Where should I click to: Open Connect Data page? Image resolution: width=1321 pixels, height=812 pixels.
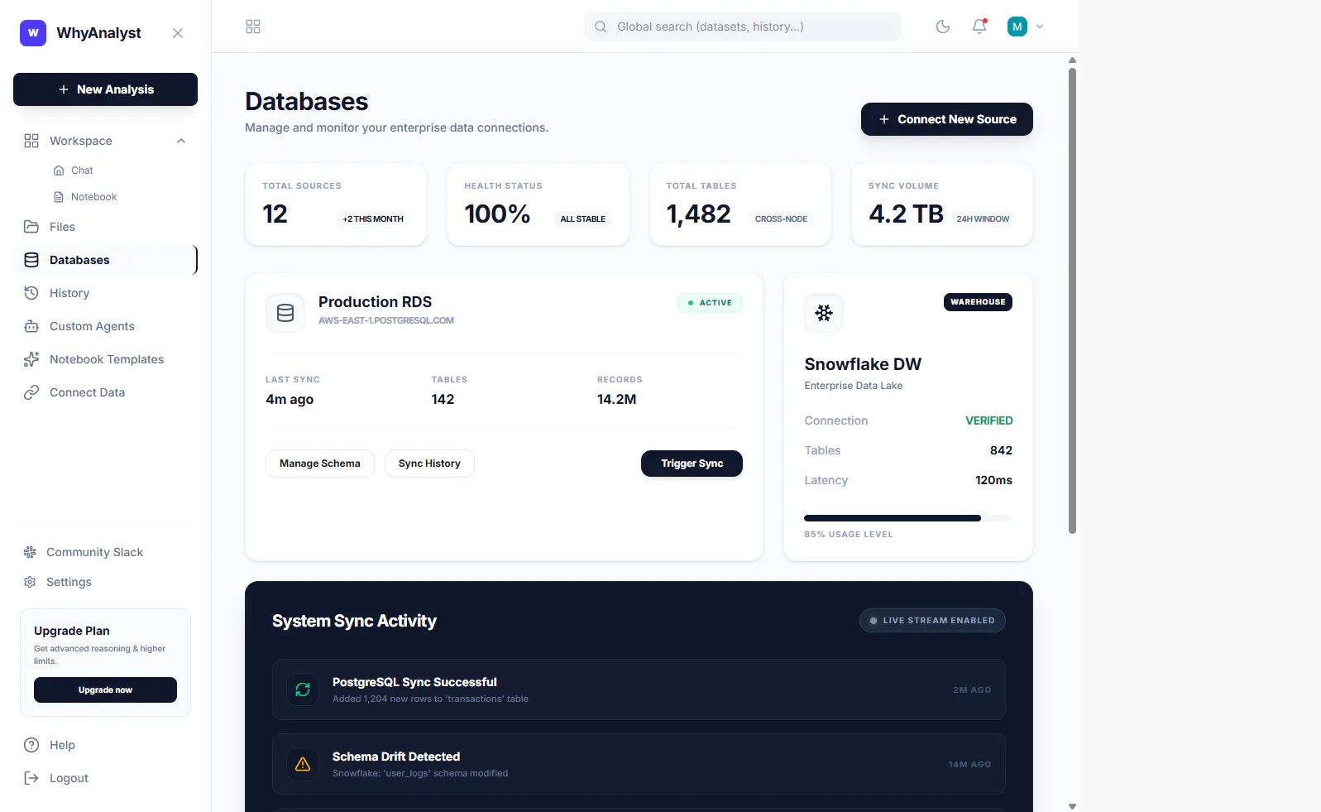105,392
